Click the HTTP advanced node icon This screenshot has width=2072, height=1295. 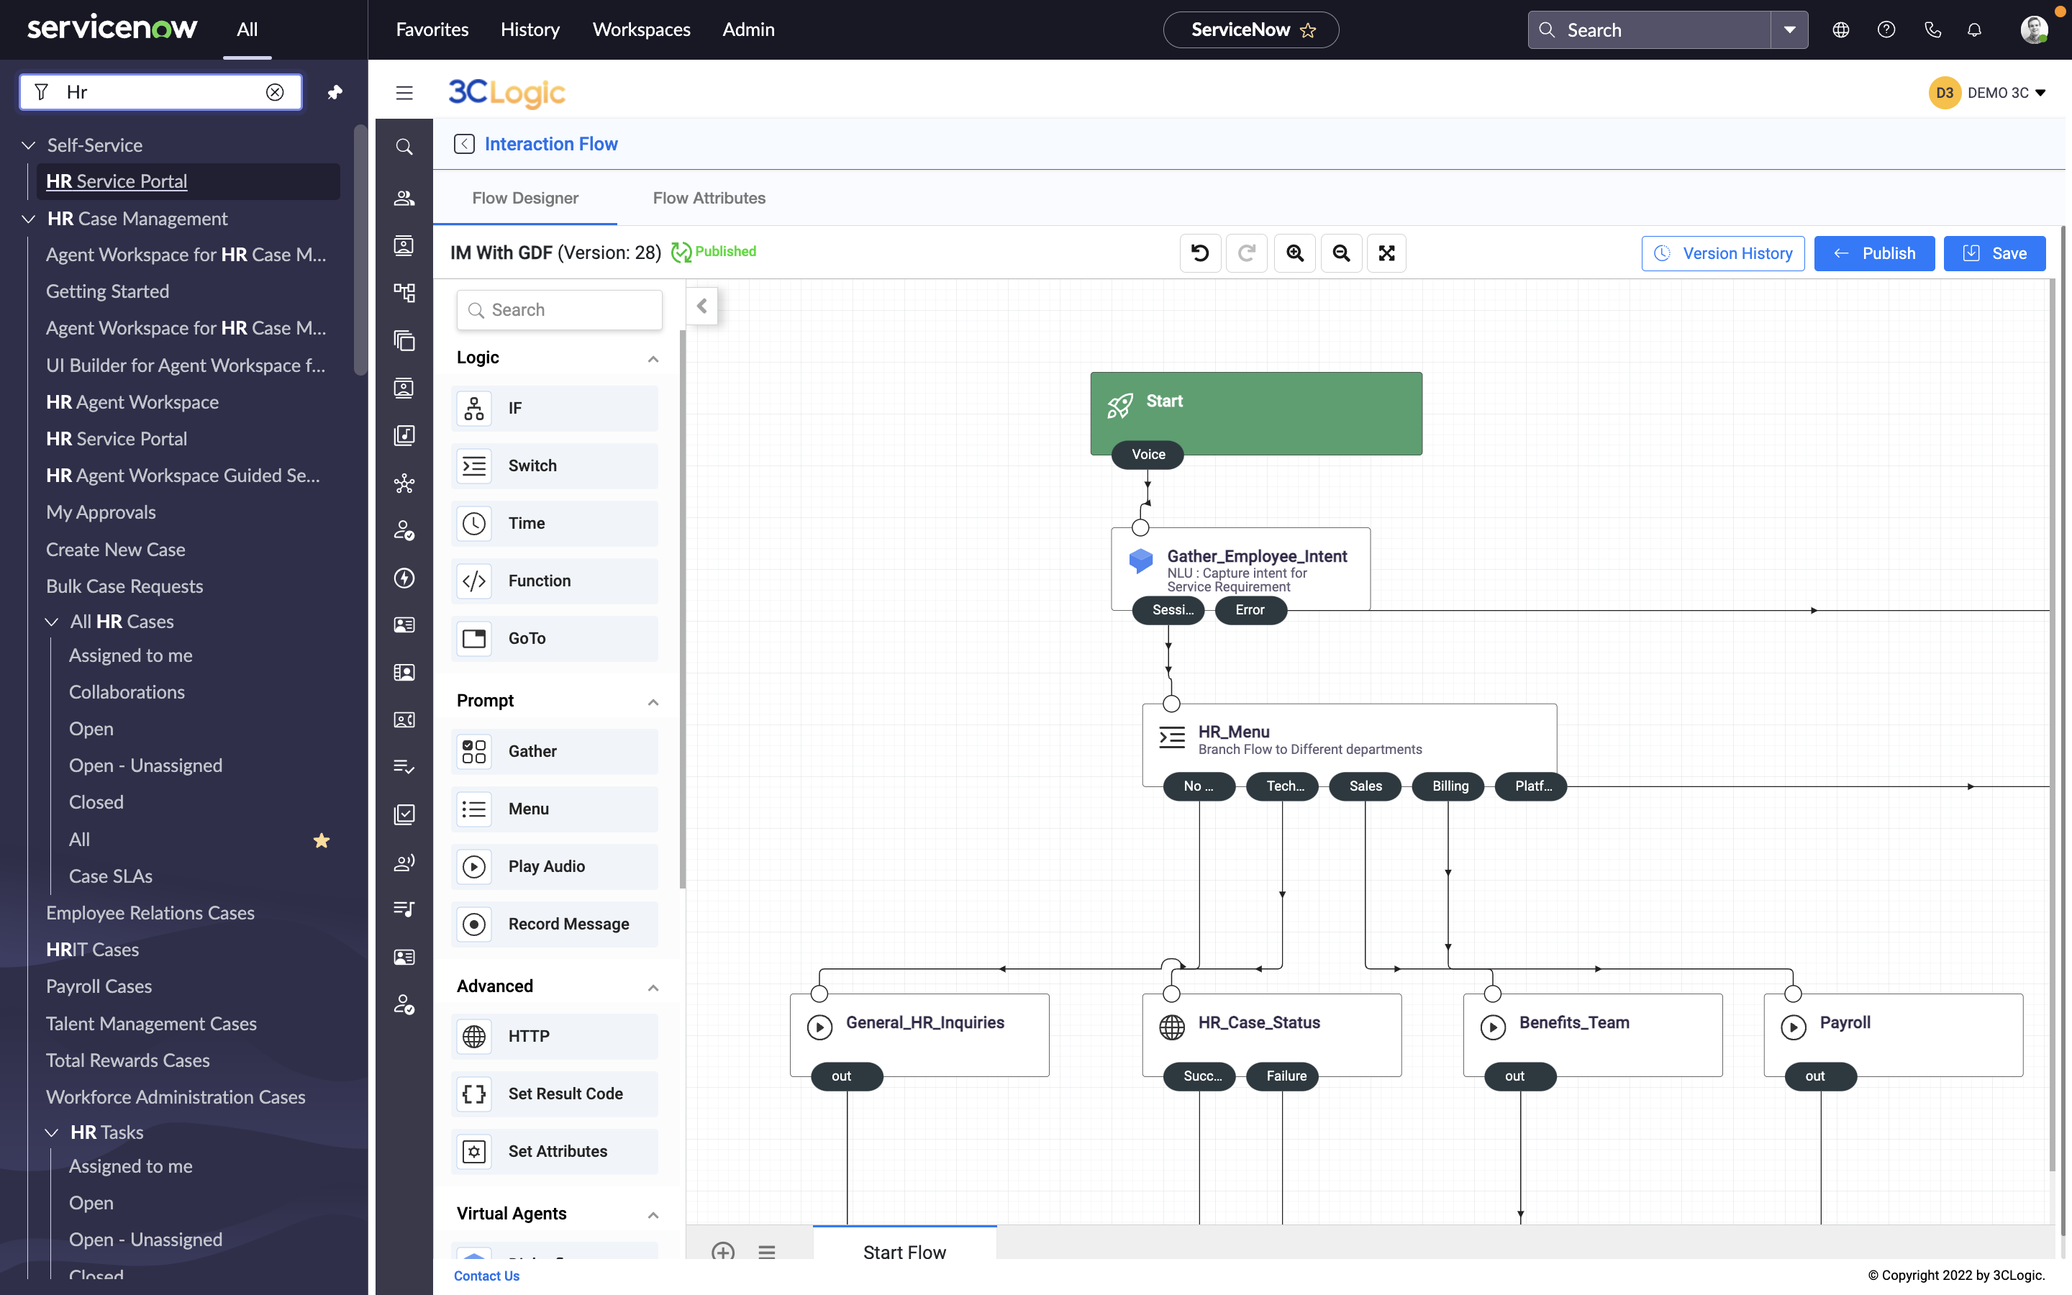474,1035
